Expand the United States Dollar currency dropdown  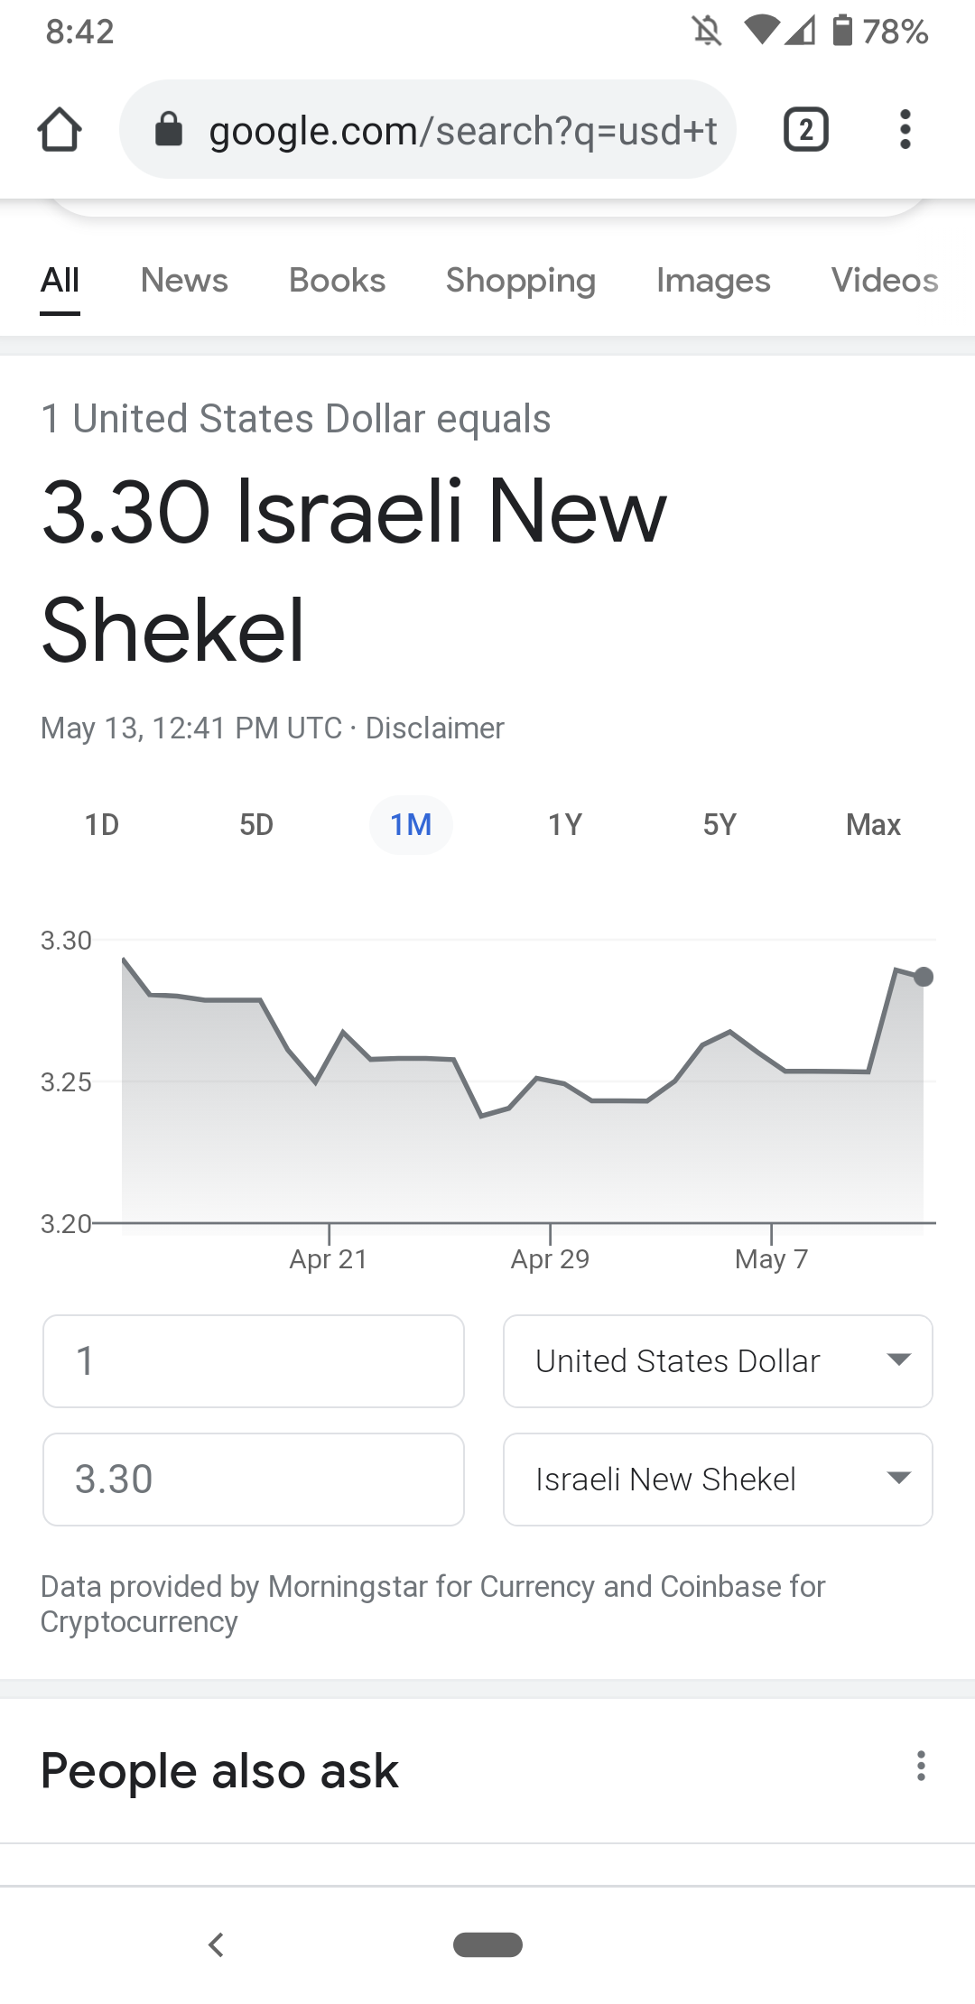pyautogui.click(x=718, y=1361)
